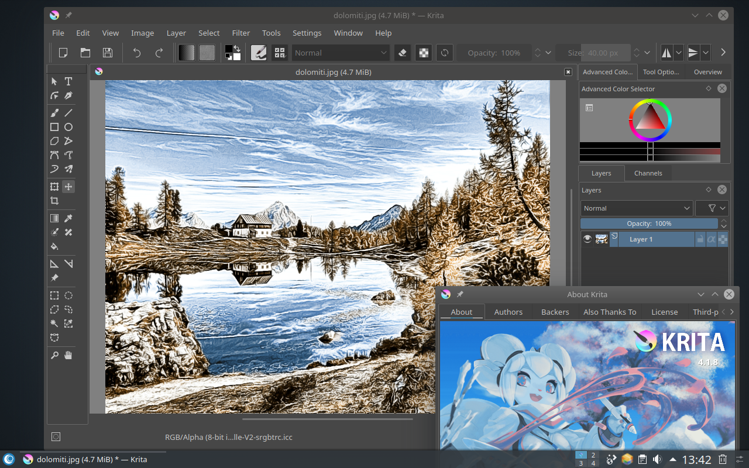This screenshot has width=749, height=468.
Task: Toggle Eraser mode in toolbar
Action: [402, 53]
